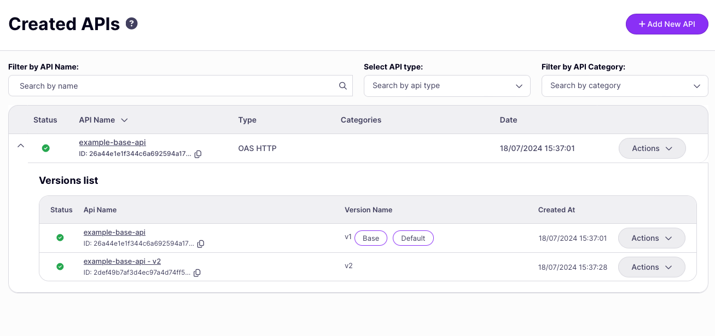Open the Actions dropdown for version v2

652,267
